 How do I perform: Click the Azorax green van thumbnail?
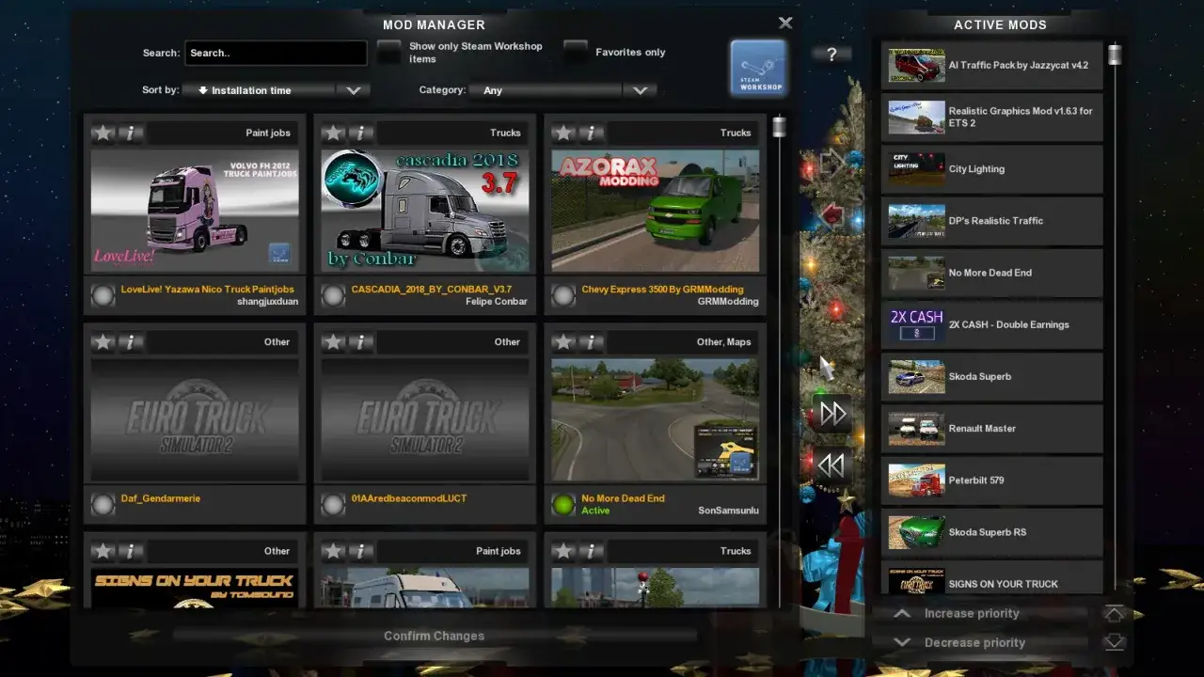[x=656, y=211]
